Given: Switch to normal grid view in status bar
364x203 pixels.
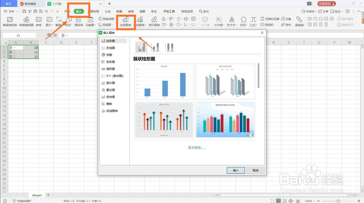Looking at the screenshot, I should 278,201.
